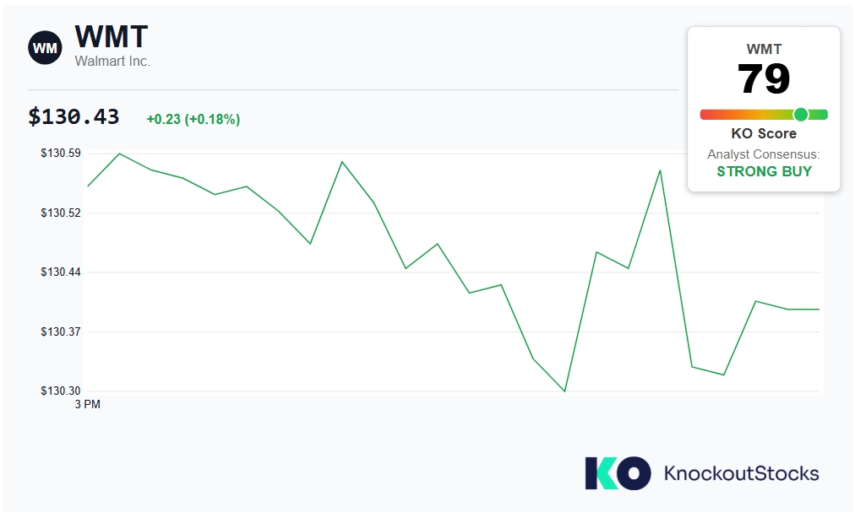Click the KO Score label
Image resolution: width=855 pixels, height=512 pixels.
click(x=764, y=133)
